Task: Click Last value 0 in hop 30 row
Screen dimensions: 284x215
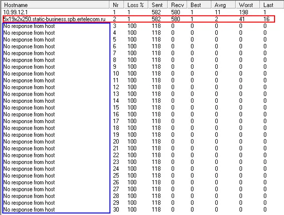Action: [265, 210]
